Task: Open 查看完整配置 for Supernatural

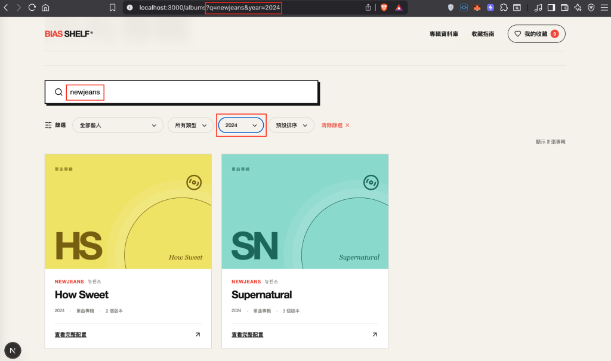Action: pyautogui.click(x=248, y=335)
